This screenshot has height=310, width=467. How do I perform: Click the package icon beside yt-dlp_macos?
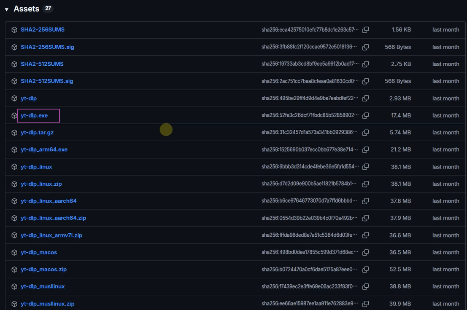pyautogui.click(x=14, y=252)
